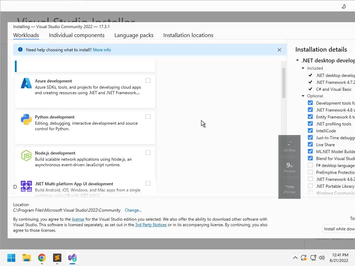The image size is (355, 266).
Task: Uncheck Development tools optional component
Action: (x=310, y=103)
